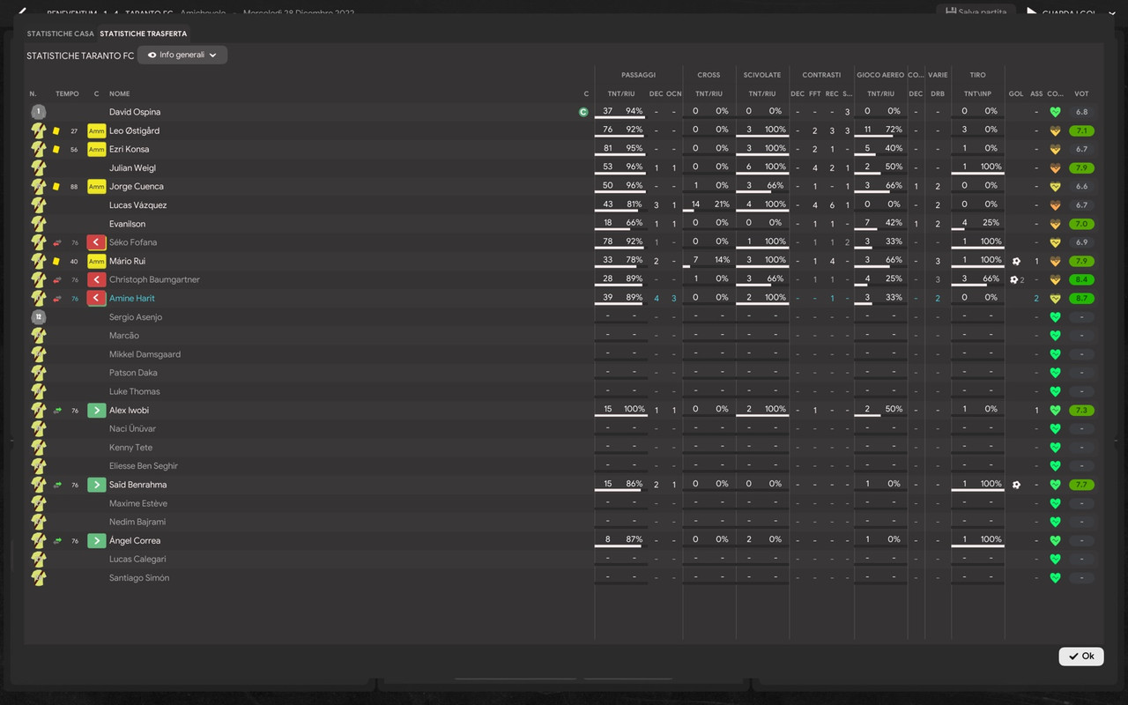This screenshot has width=1128, height=705.
Task: Click the subbed-off red arrow for Séko Fofana
Action: [x=96, y=242]
